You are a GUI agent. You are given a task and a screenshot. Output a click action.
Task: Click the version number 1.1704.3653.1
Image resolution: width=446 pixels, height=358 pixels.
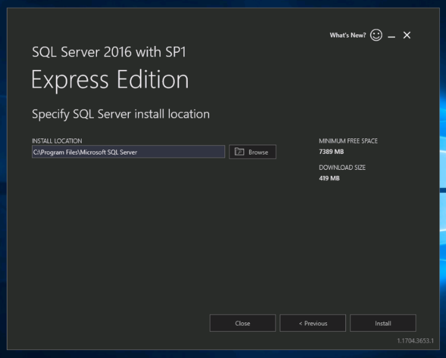point(415,341)
